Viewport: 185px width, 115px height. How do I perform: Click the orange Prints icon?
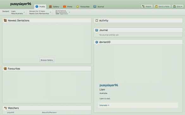[65, 7]
